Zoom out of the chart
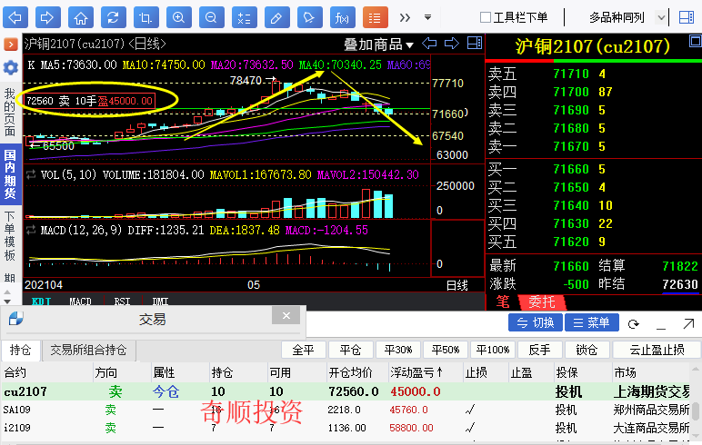The width and height of the screenshot is (702, 445). pos(210,17)
